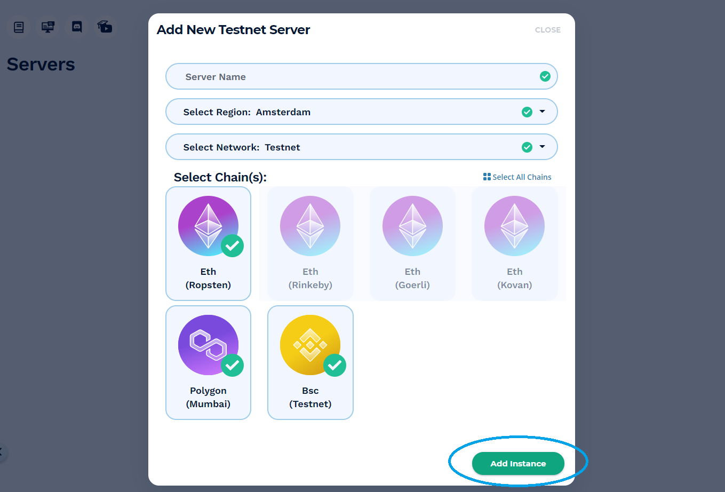Screen dimensions: 725x492
Task: Select the Bsc (Testnet) chain card
Action: click(x=310, y=362)
